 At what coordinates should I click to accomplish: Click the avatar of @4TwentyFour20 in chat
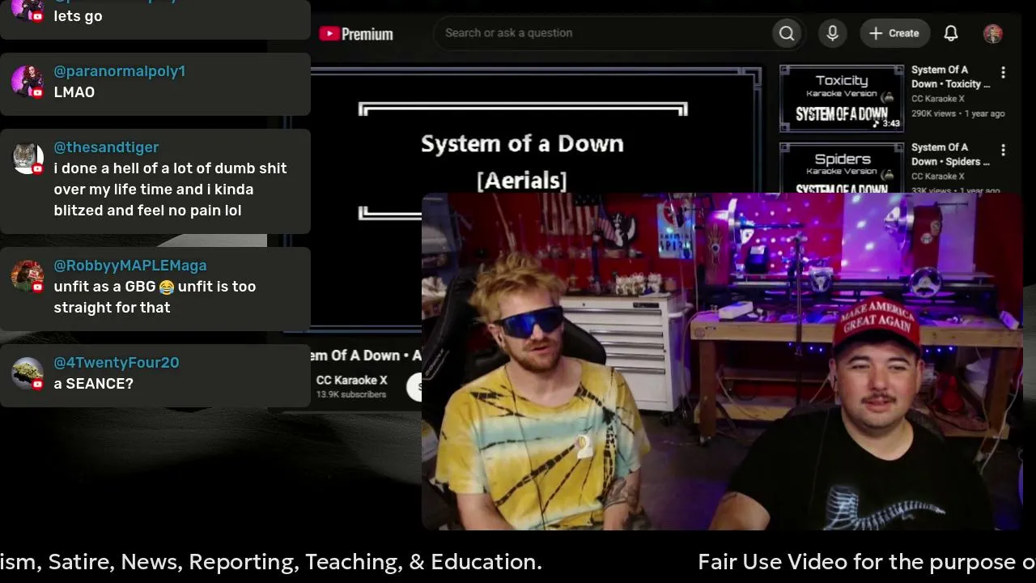28,372
